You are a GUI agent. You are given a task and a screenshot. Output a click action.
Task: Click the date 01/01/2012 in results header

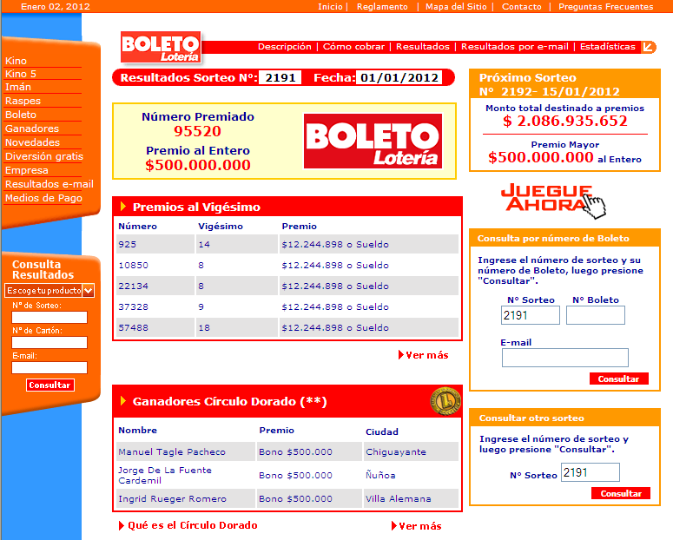pyautogui.click(x=399, y=77)
